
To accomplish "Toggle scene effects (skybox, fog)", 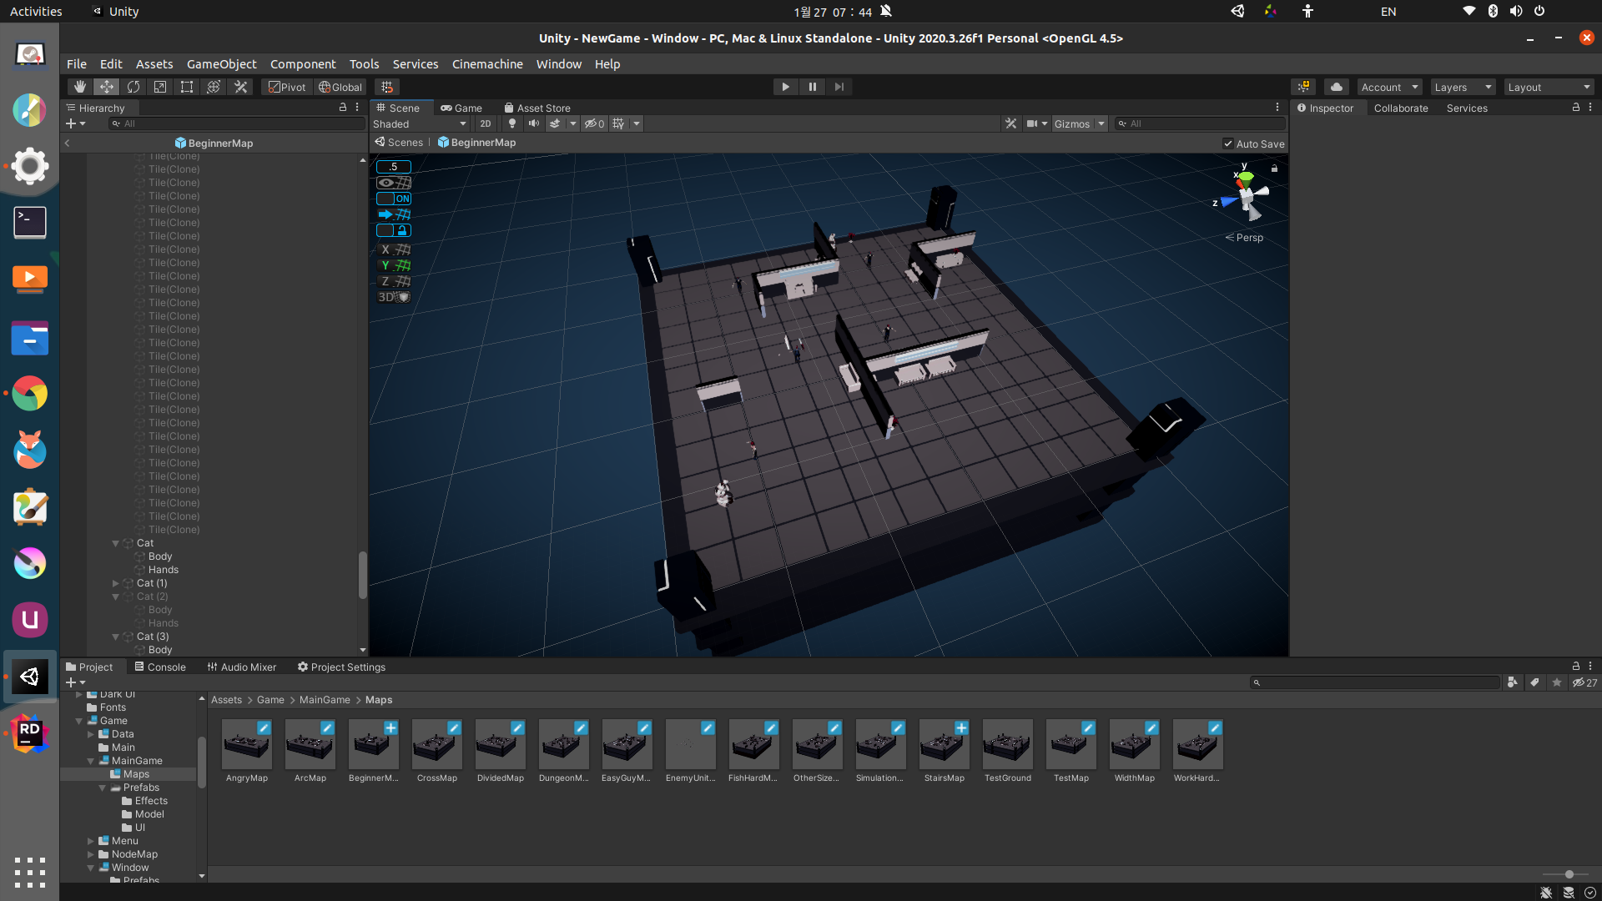I will pos(555,123).
